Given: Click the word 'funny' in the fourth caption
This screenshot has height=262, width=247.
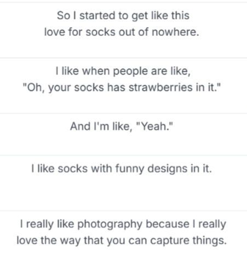Looking at the screenshot, I should pos(130,169).
